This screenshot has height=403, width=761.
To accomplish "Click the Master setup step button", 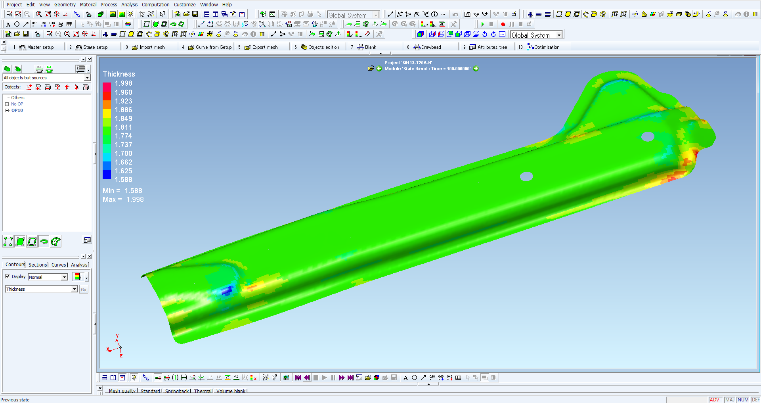I will point(36,47).
